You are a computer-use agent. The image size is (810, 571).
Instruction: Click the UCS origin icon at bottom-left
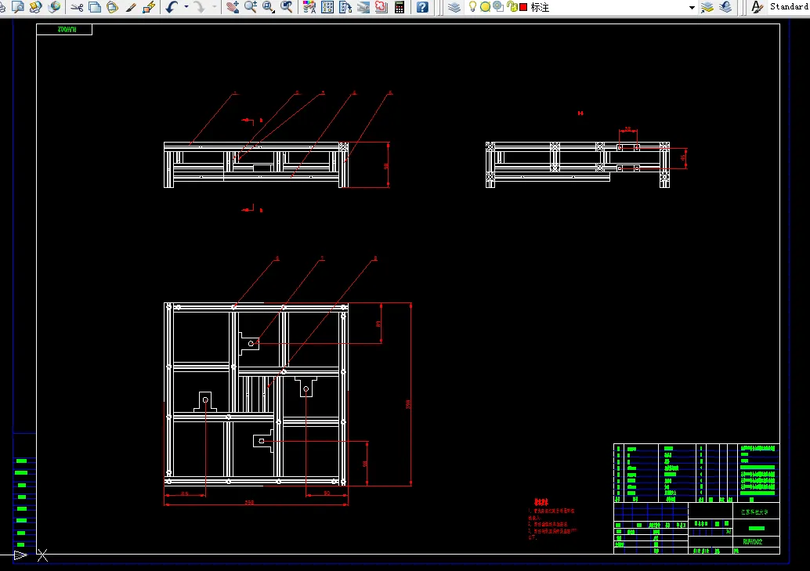(42, 555)
